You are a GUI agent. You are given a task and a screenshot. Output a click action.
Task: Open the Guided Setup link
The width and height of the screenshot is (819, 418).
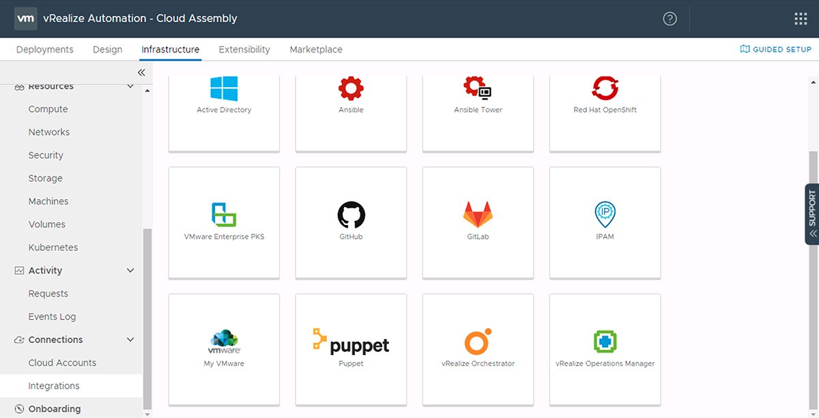[775, 48]
